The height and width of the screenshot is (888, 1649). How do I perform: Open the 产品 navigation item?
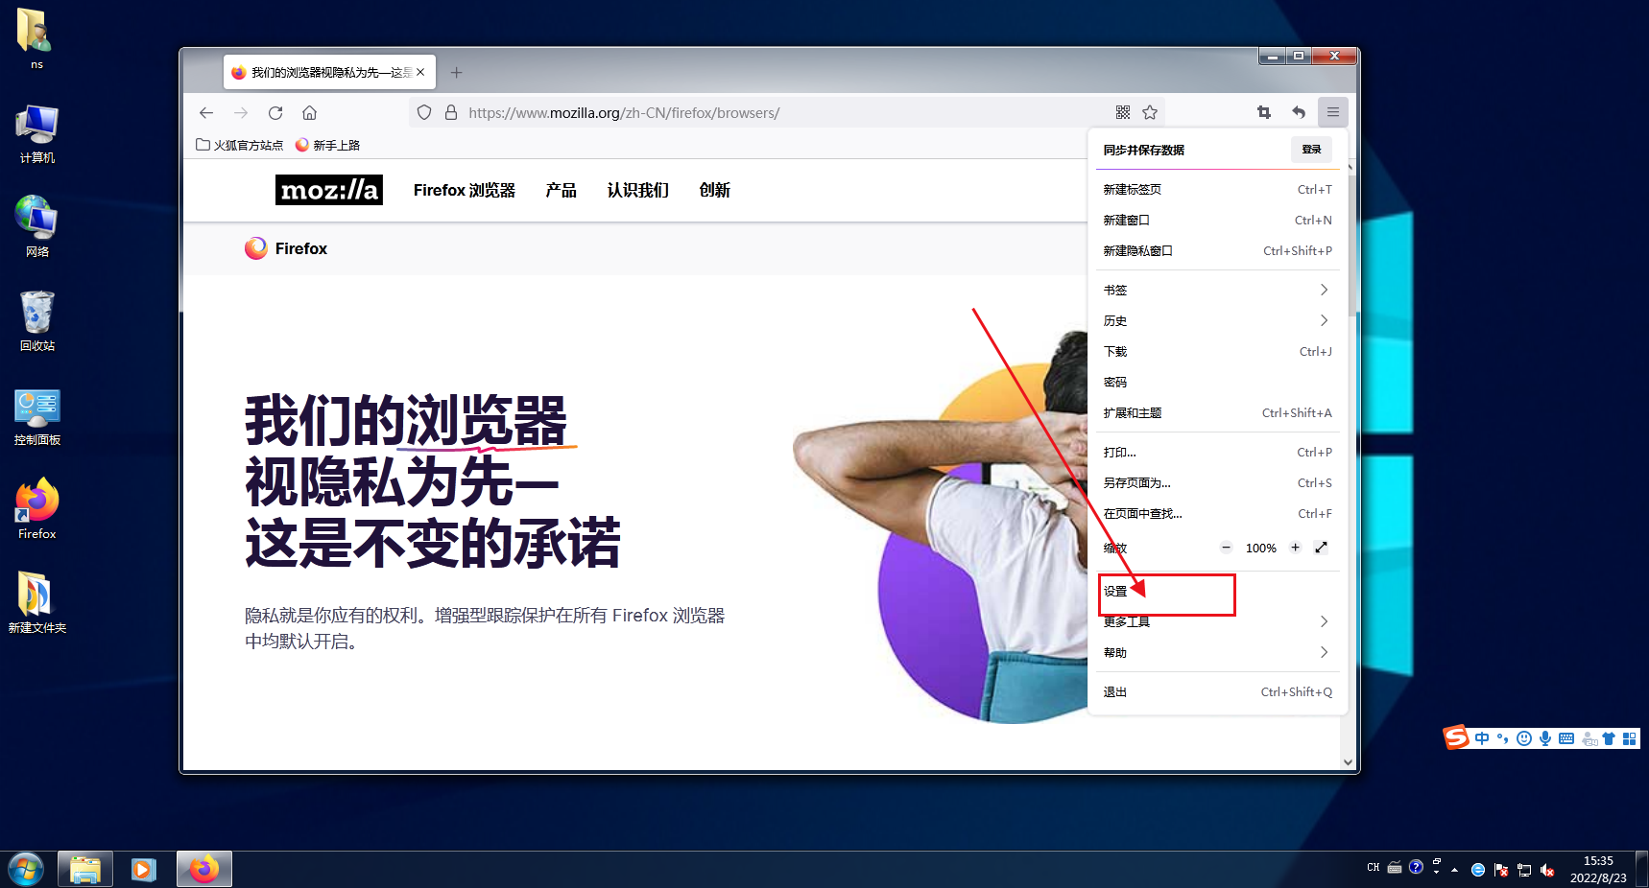tap(562, 191)
